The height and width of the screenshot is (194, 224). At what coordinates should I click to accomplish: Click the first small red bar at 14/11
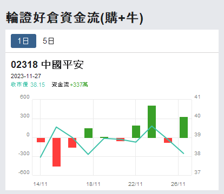click(x=41, y=140)
